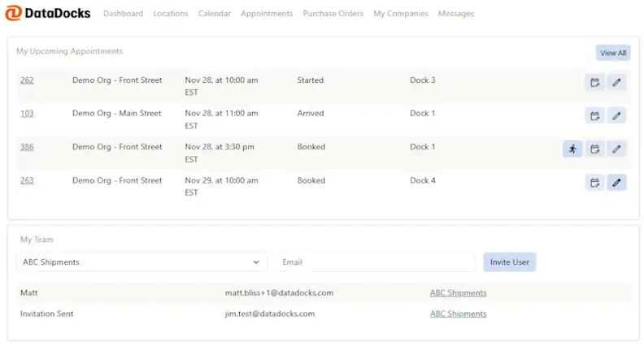Navigate to My Companies page
The image size is (644, 346).
[400, 14]
